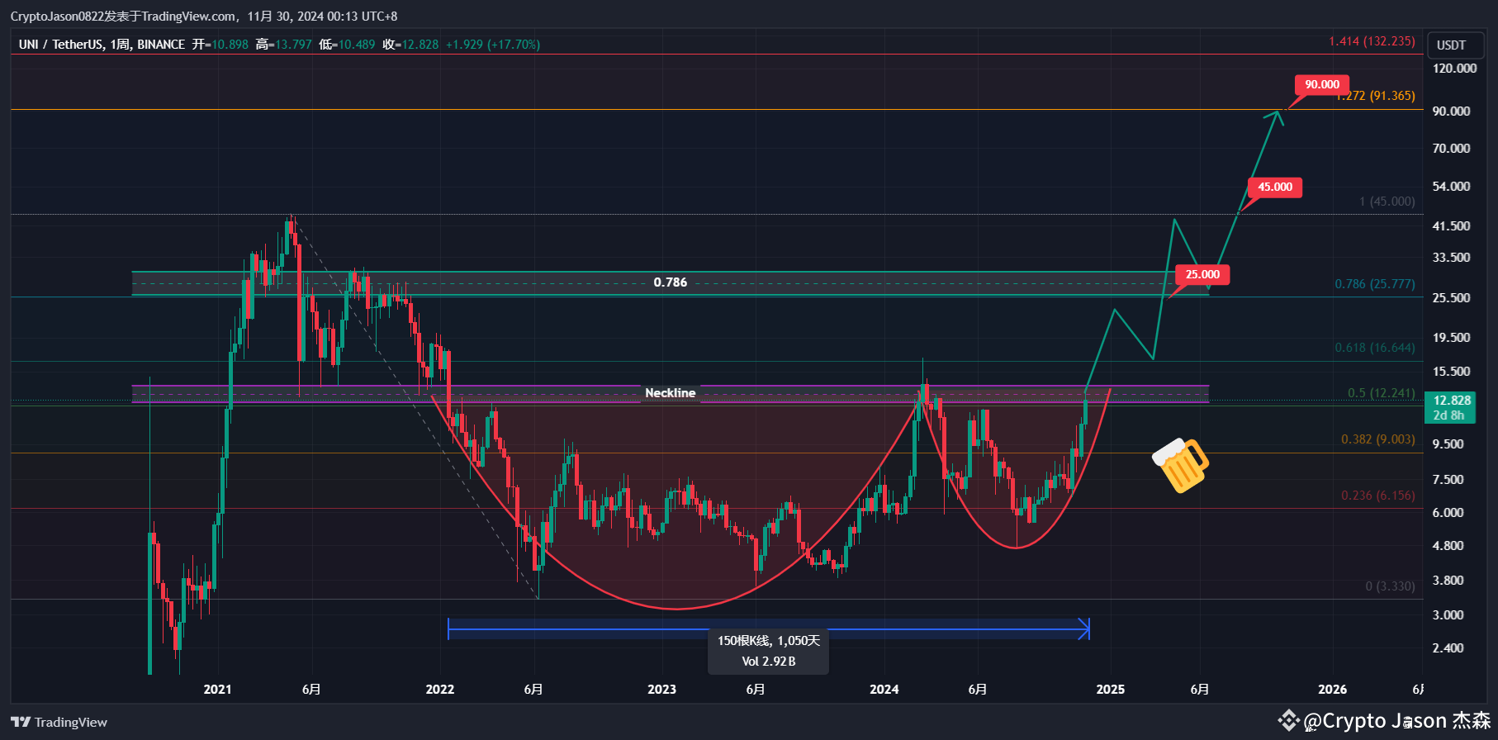Click 3.800 on the price axis
Image resolution: width=1498 pixels, height=740 pixels.
tap(1448, 581)
